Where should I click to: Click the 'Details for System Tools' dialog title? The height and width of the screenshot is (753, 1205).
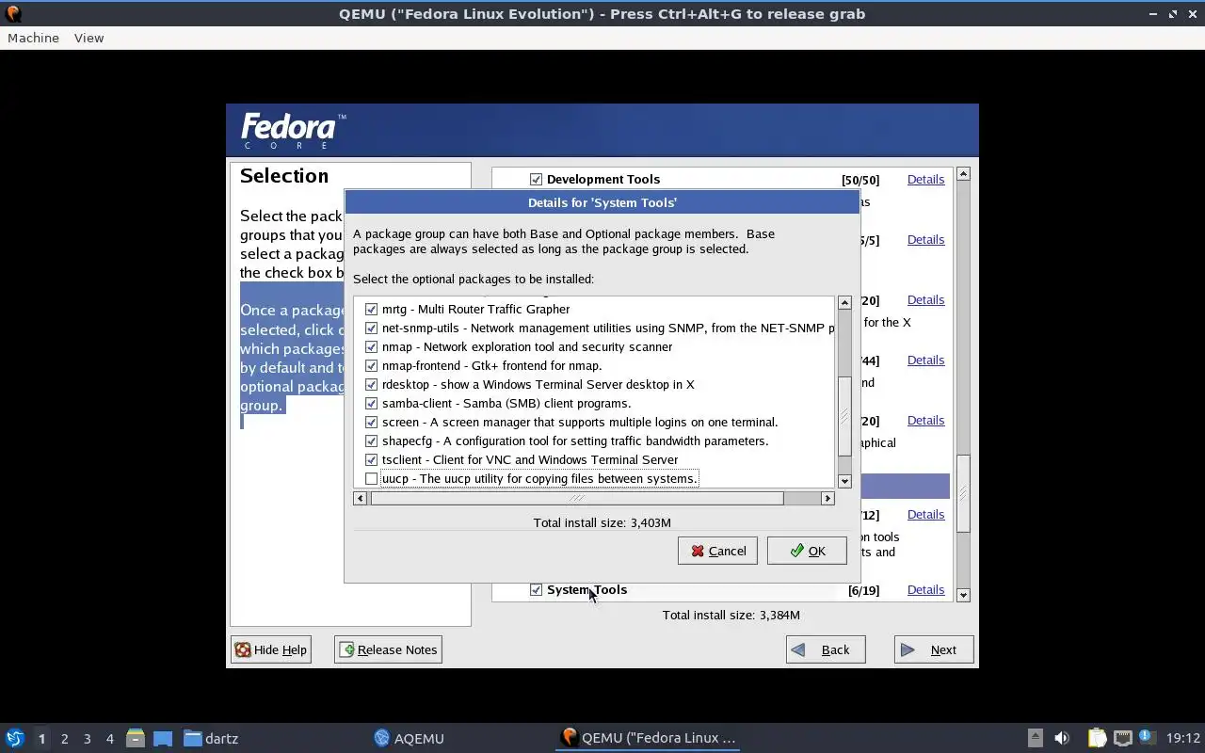tap(602, 202)
